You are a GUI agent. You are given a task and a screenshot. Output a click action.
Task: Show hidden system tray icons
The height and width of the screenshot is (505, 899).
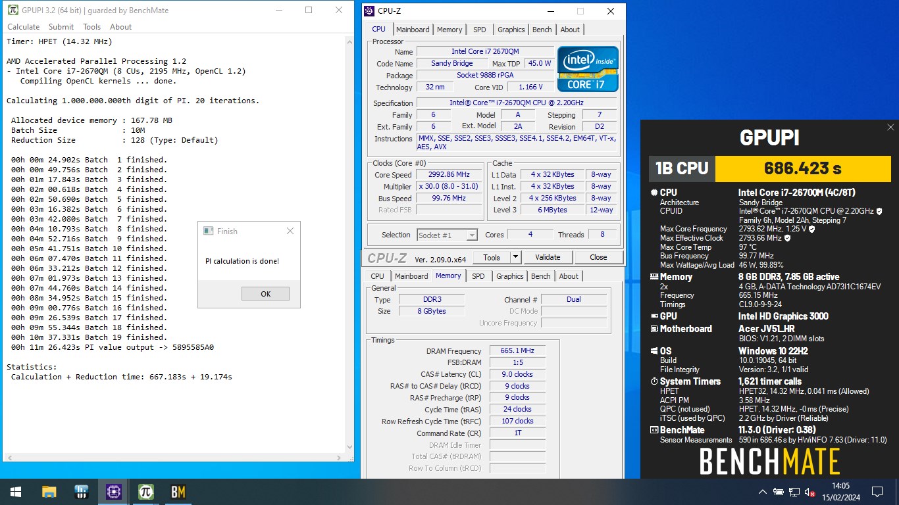pos(763,492)
